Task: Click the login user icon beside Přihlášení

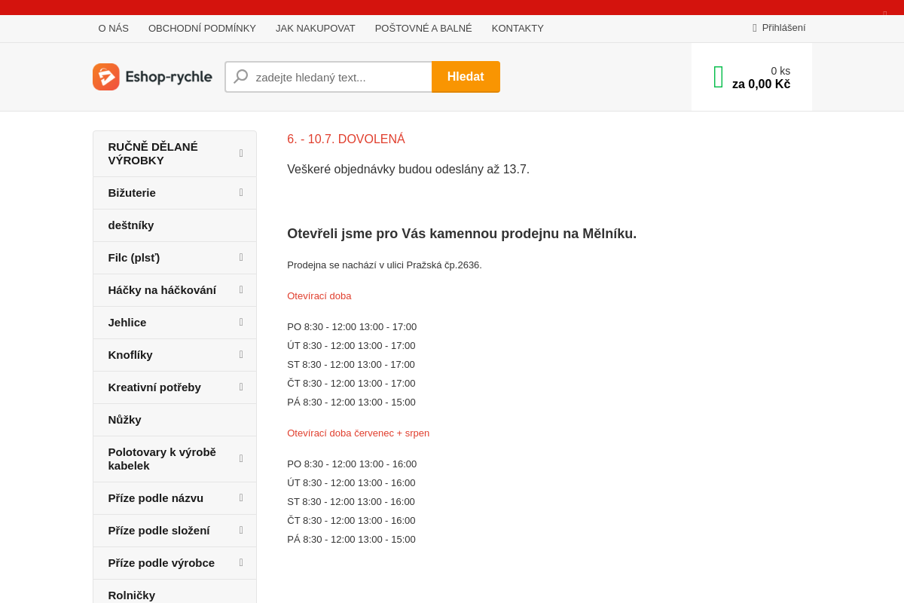Action: pos(755,28)
